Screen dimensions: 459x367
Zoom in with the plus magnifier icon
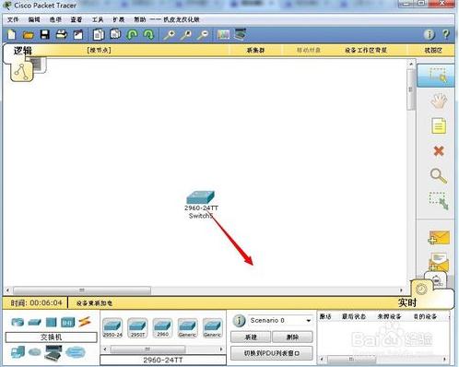click(169, 35)
